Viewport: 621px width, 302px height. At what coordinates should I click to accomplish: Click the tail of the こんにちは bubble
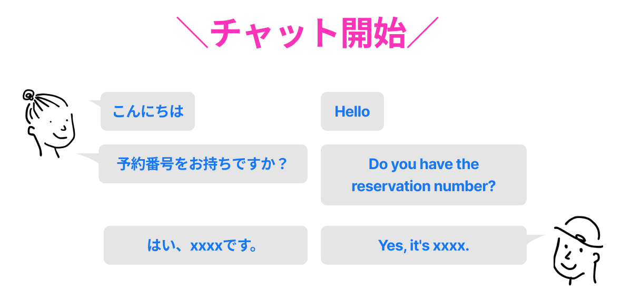(x=95, y=103)
